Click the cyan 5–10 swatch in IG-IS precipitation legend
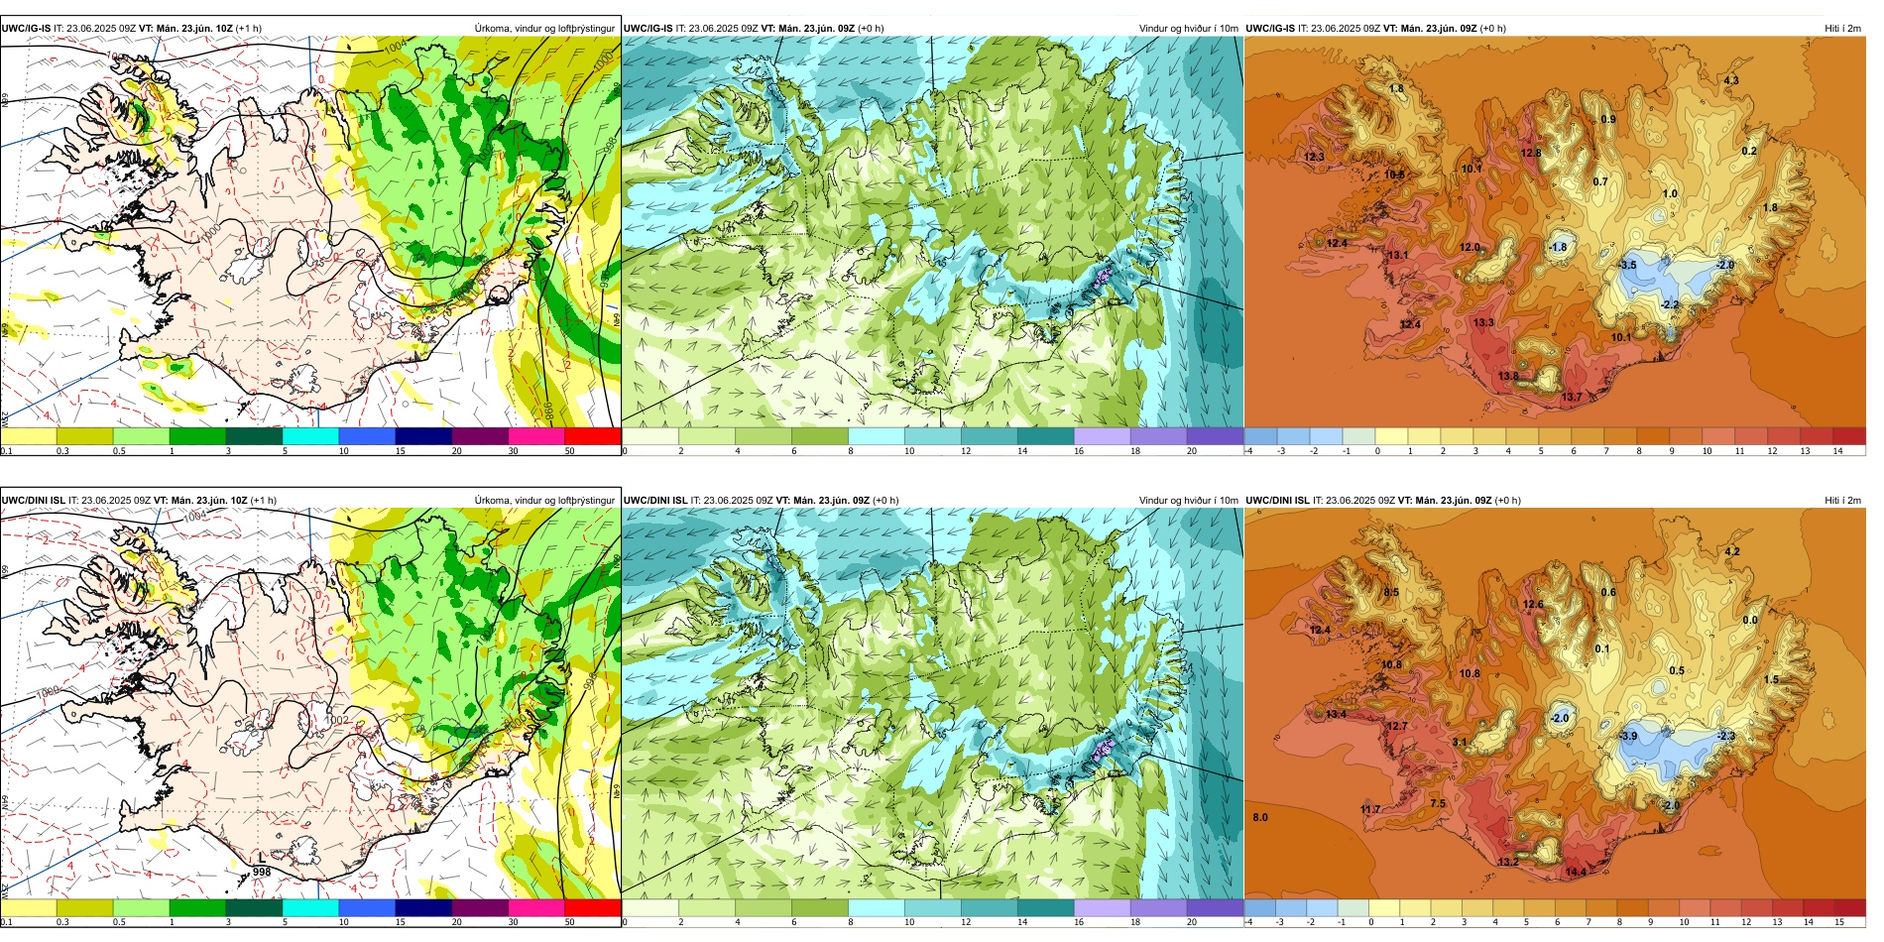 coord(310,435)
